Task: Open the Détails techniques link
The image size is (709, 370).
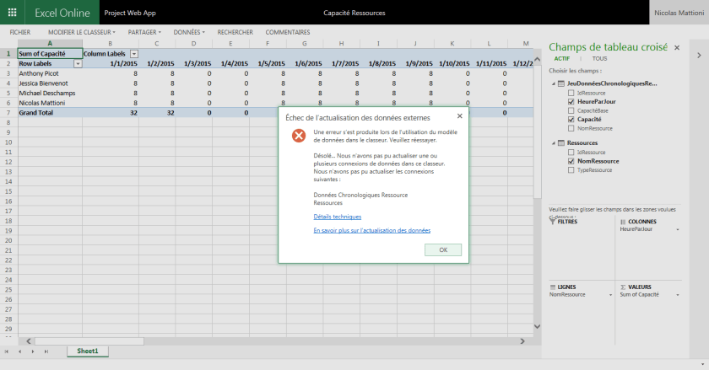Action: (x=337, y=217)
